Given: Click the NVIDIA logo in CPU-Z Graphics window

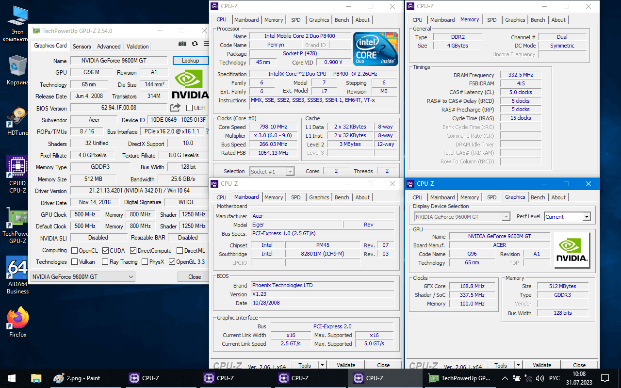Looking at the screenshot, I should [572, 250].
